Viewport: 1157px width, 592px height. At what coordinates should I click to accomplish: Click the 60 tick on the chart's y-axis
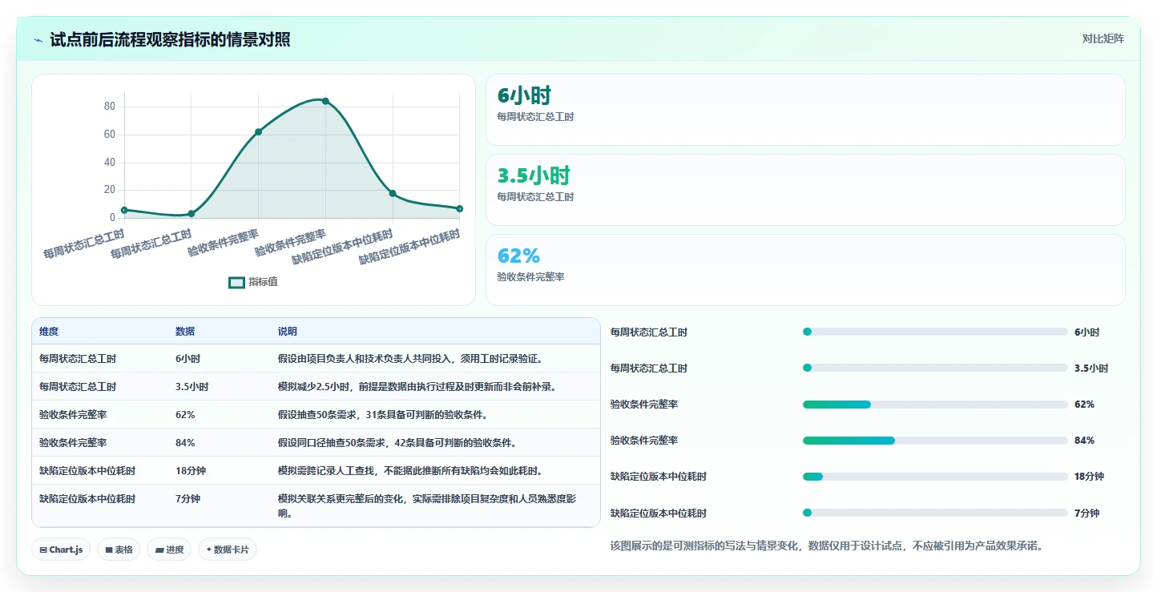point(110,135)
